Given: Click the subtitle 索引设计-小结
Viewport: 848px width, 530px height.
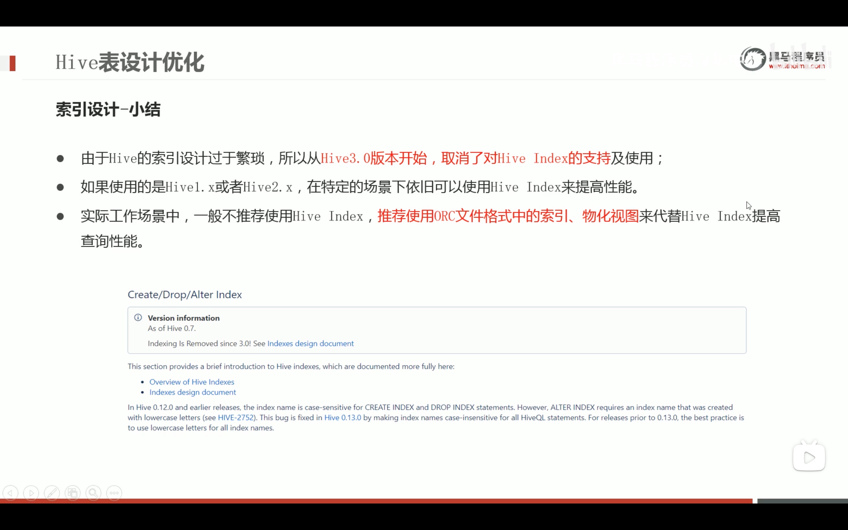Looking at the screenshot, I should pos(108,109).
